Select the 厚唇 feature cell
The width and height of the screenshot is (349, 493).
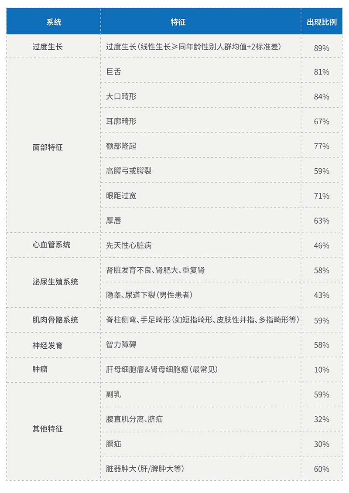click(x=114, y=221)
